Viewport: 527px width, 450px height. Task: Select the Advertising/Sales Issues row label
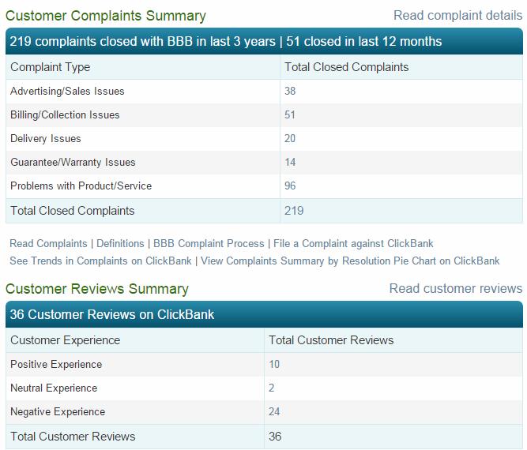67,92
